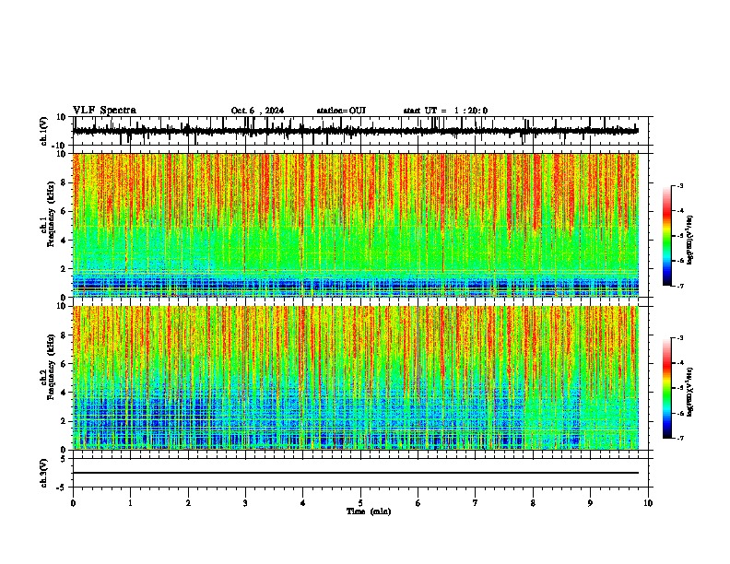Click the ch.2 log(PSD) color bar
This screenshot has width=730, height=564.
[666, 388]
